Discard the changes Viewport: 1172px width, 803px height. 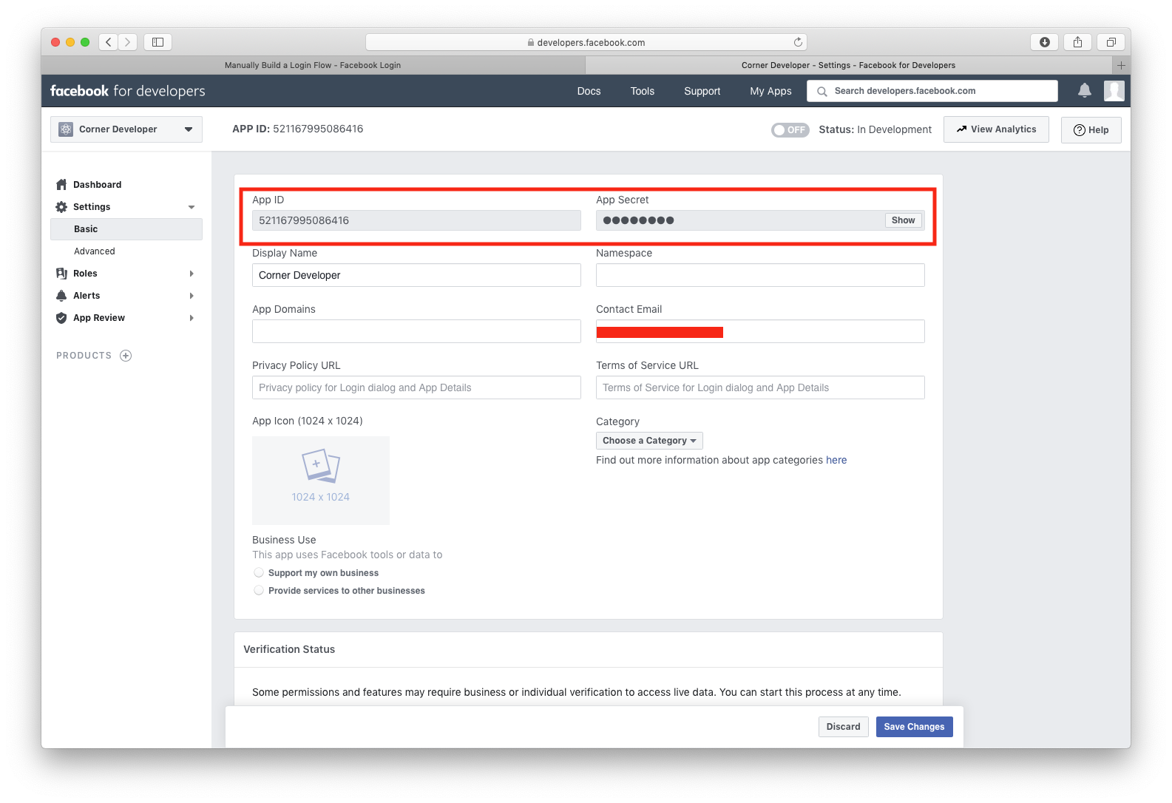click(x=843, y=727)
